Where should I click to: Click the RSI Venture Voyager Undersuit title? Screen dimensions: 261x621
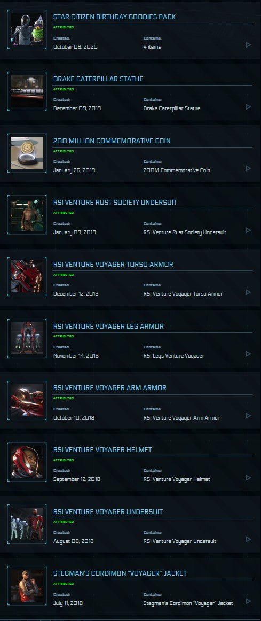pyautogui.click(x=108, y=511)
